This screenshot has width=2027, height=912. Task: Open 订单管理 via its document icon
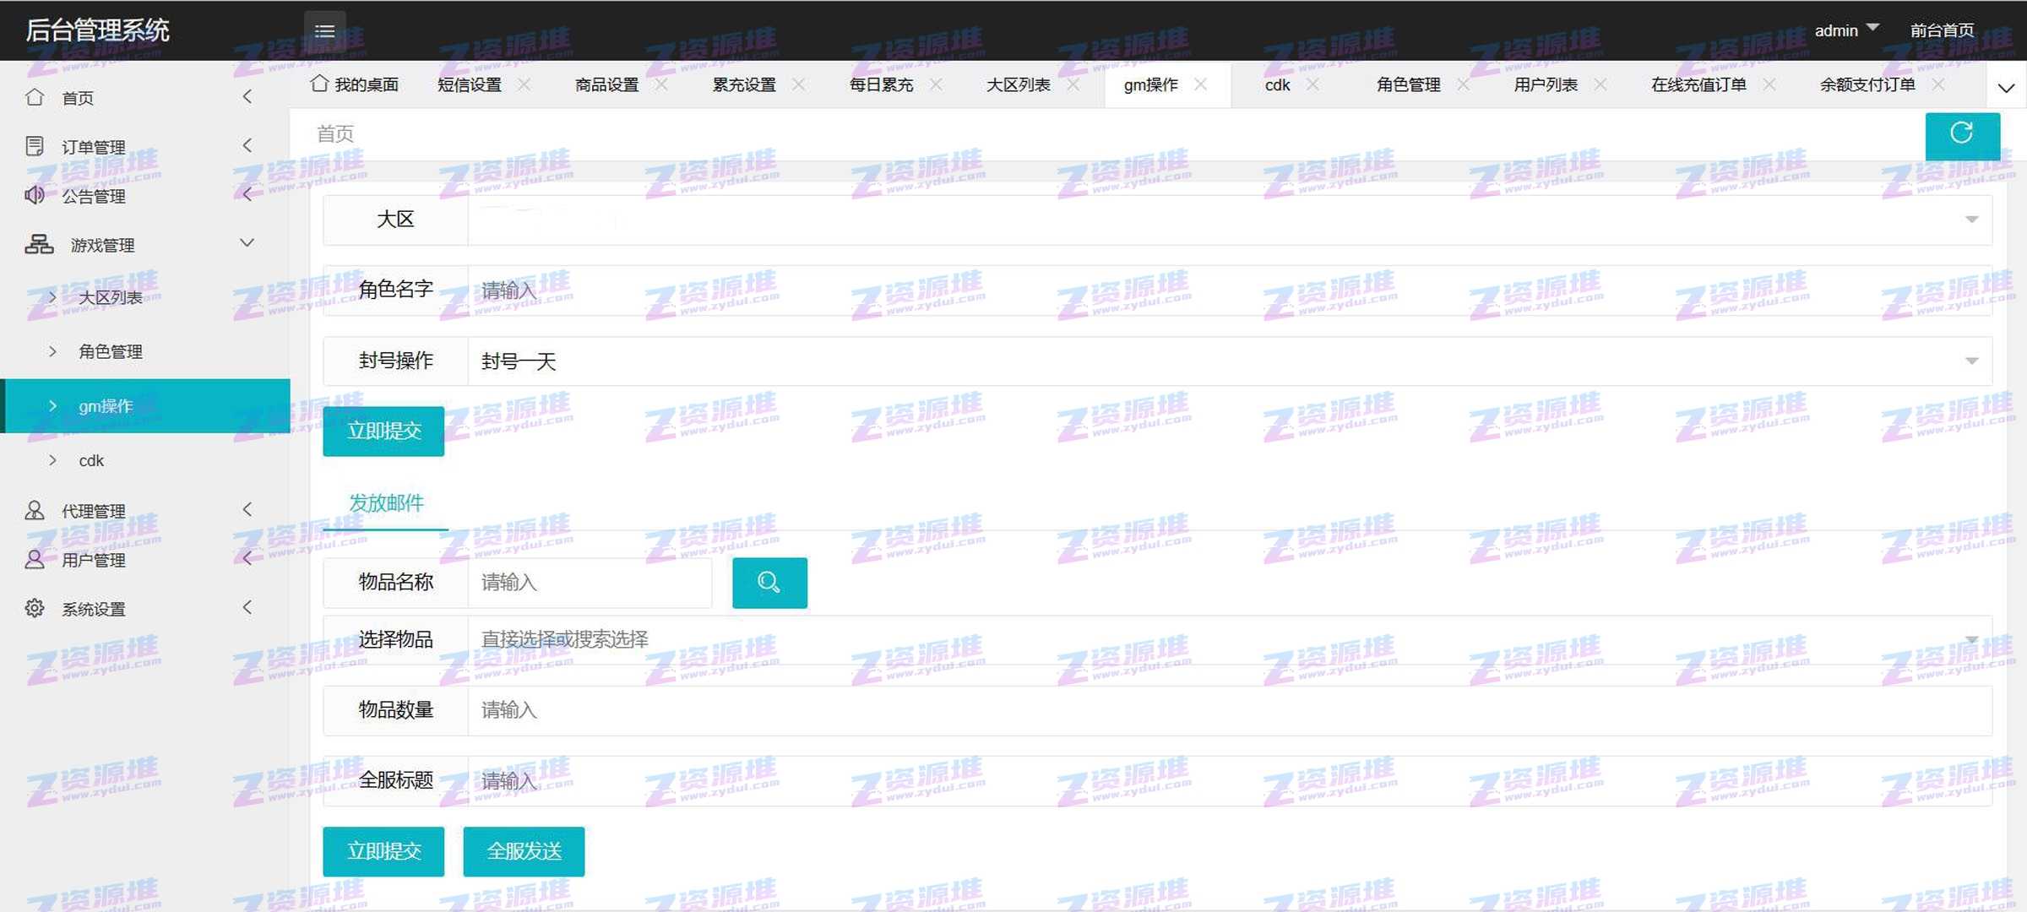click(35, 146)
